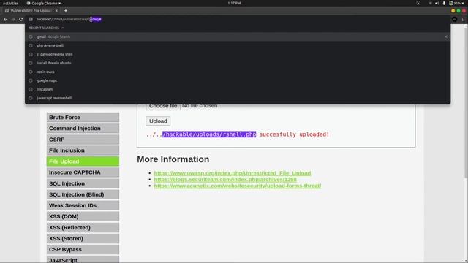Open the SQL Injection (Blind) menu item
The image size is (468, 263).
point(83,194)
